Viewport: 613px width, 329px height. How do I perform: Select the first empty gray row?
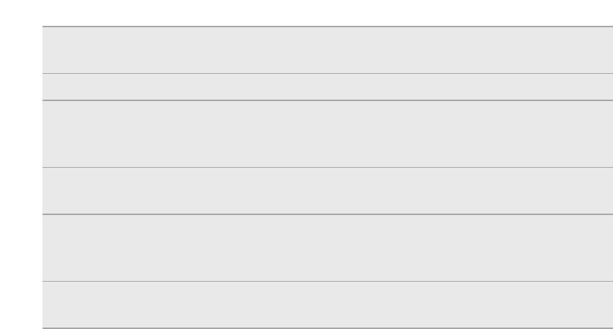tap(327, 50)
